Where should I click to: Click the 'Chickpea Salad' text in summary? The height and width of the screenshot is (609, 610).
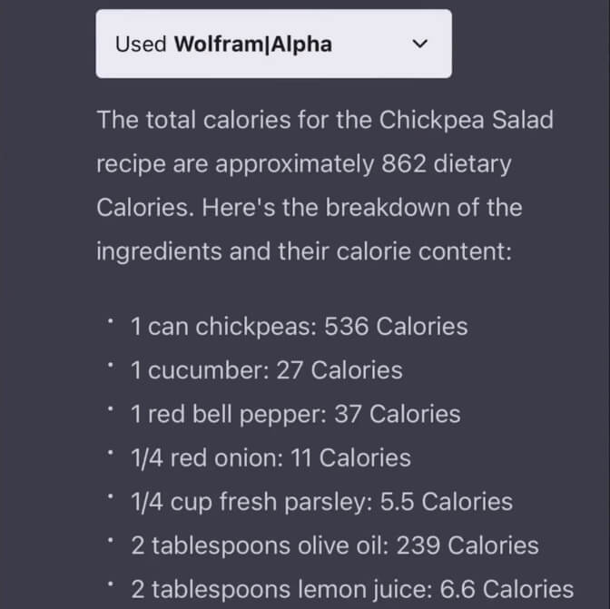[x=466, y=120]
